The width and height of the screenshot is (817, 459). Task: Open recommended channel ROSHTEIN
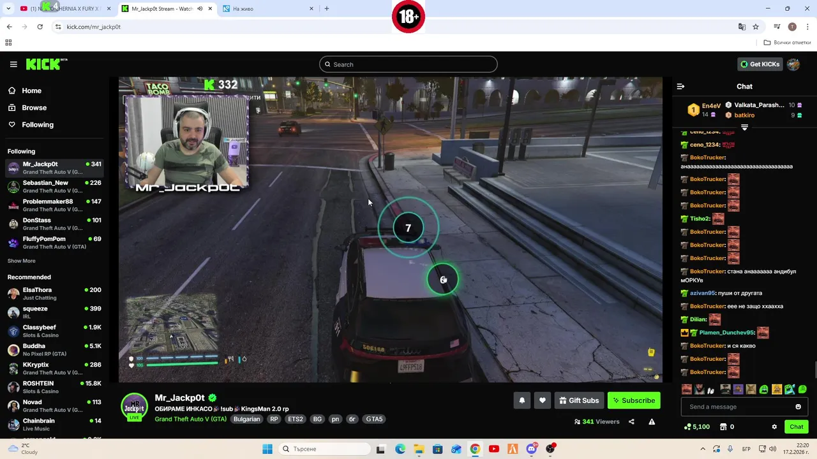(x=54, y=387)
